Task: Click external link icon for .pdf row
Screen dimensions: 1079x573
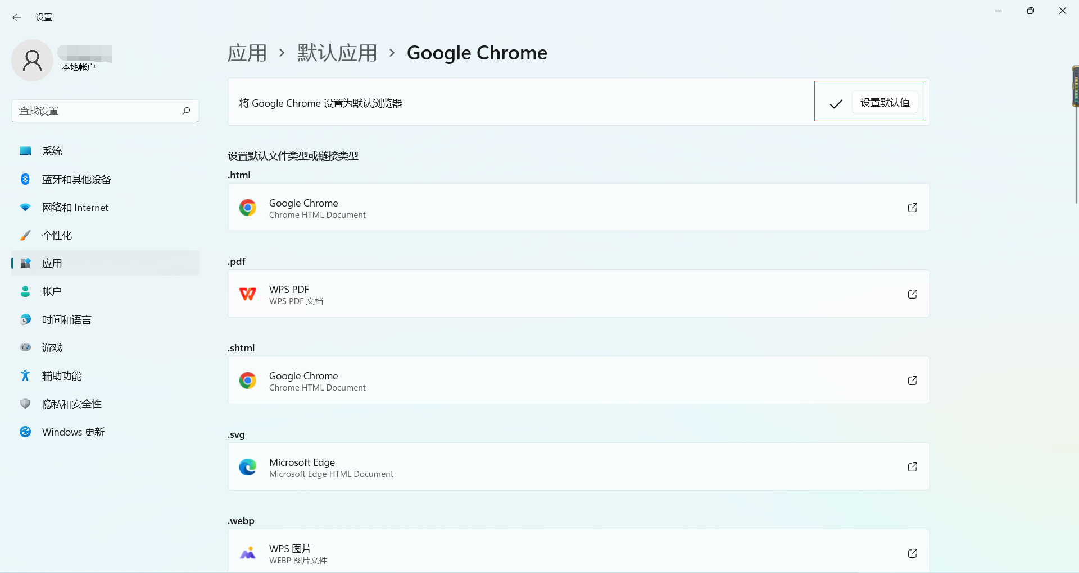Action: [x=913, y=294]
